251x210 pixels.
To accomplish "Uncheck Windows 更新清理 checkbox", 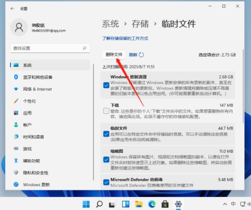I will tap(106, 85).
